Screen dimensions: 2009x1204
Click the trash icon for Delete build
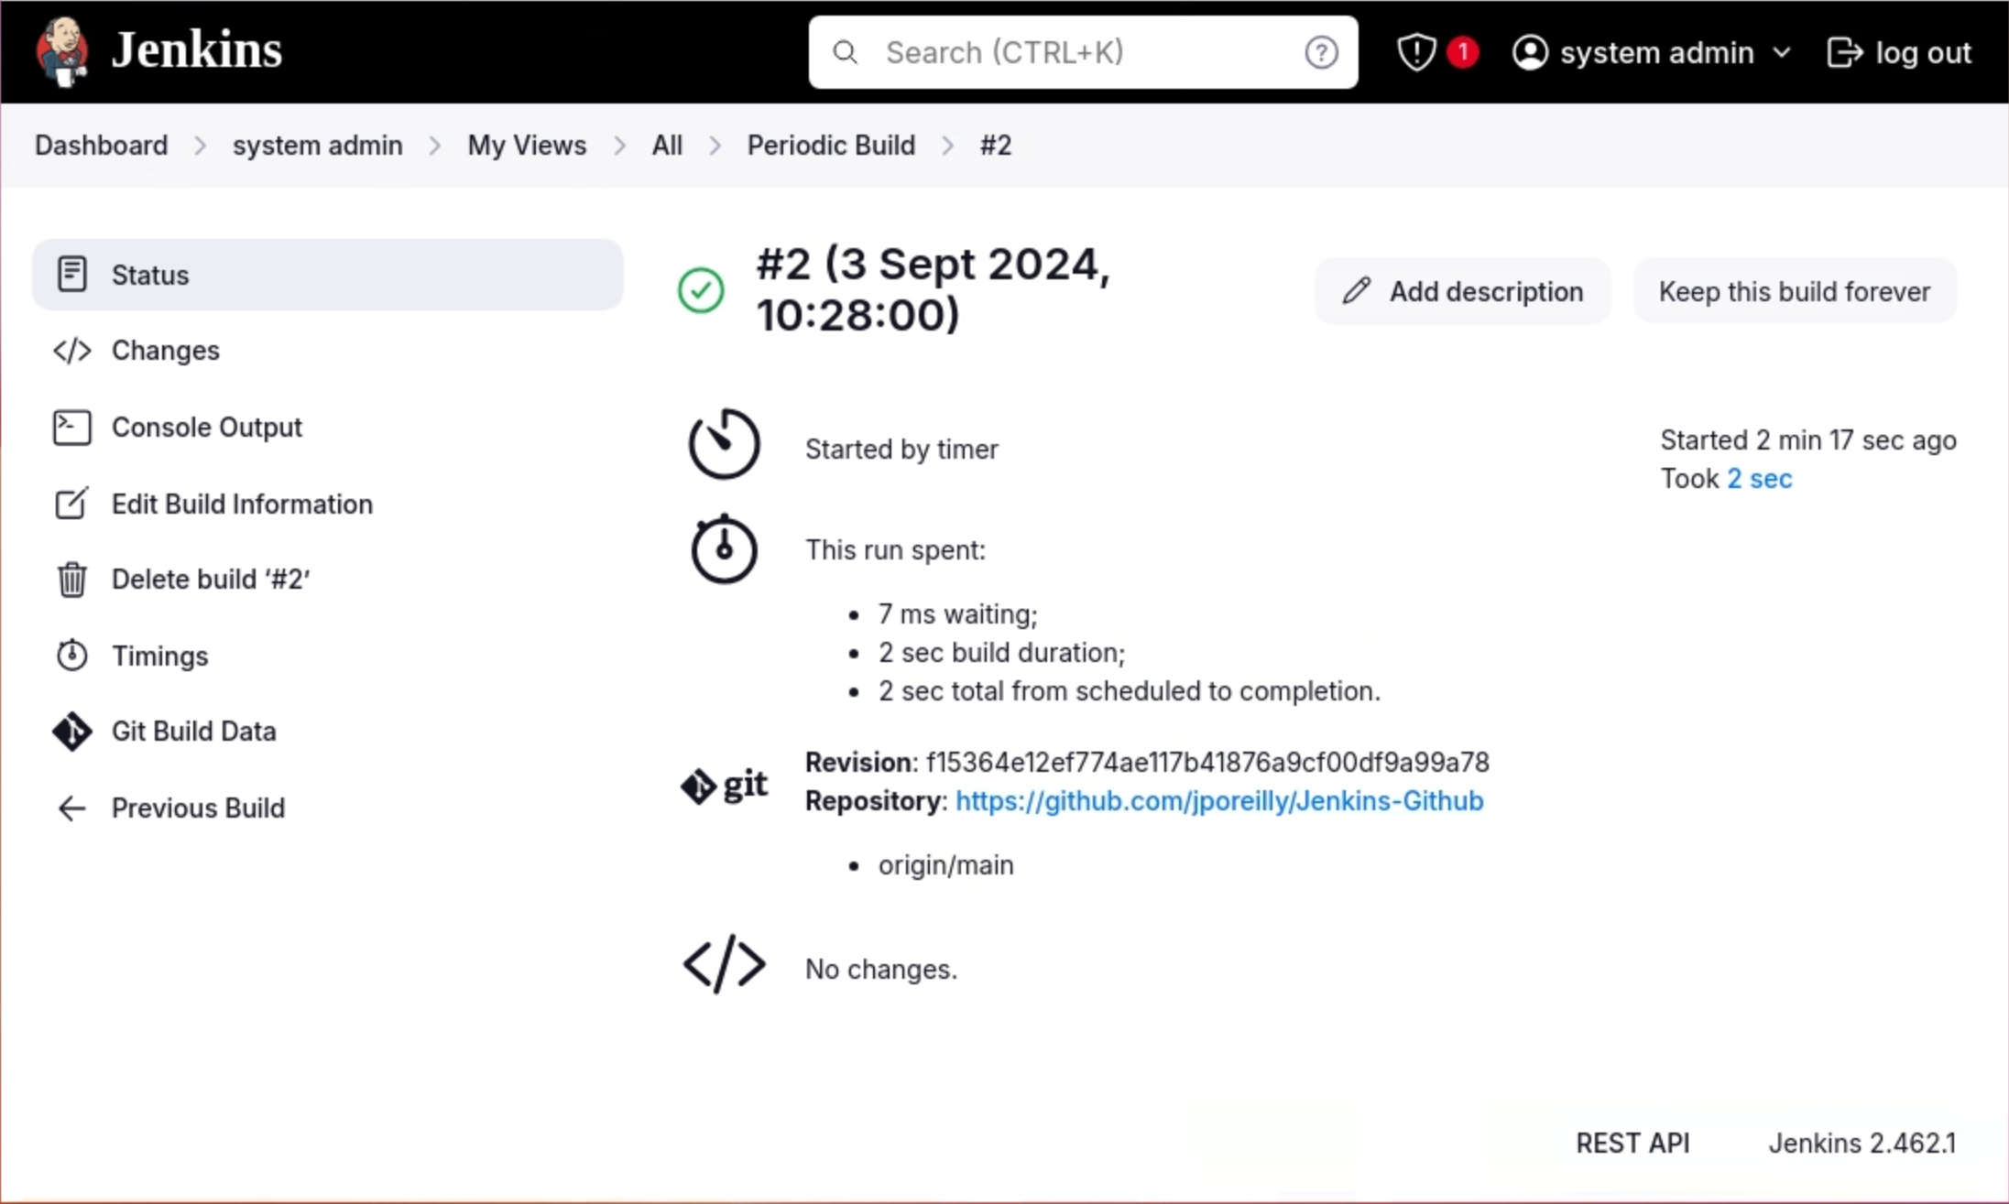(71, 580)
